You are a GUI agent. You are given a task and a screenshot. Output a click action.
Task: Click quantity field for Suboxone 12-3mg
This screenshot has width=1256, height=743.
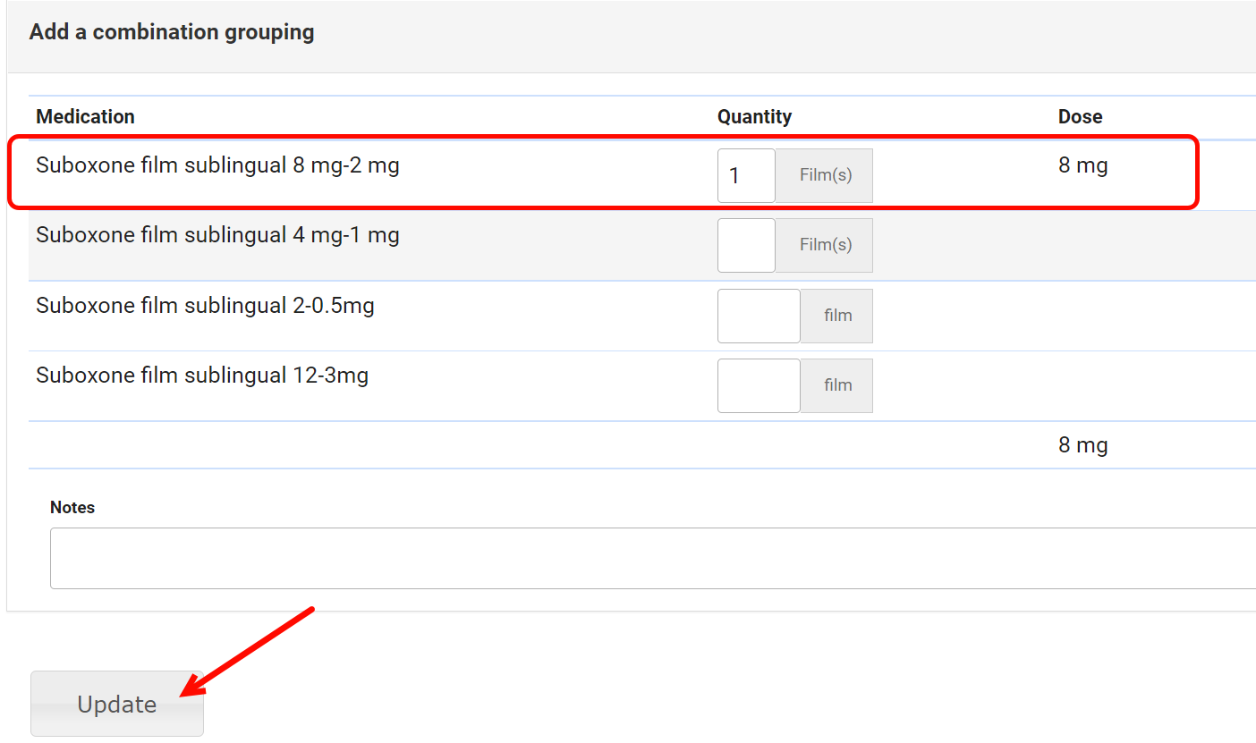click(759, 385)
